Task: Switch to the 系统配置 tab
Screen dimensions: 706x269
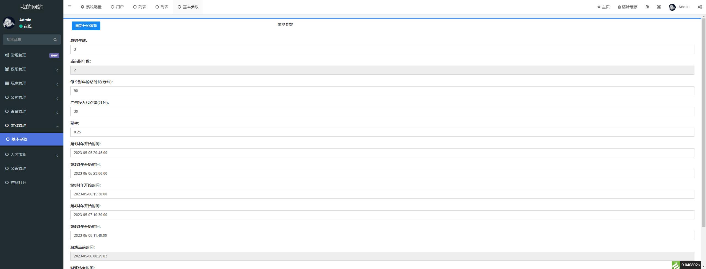Action: [x=91, y=7]
